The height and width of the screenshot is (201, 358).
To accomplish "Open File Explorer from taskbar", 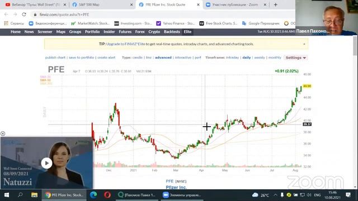I will point(34,195).
